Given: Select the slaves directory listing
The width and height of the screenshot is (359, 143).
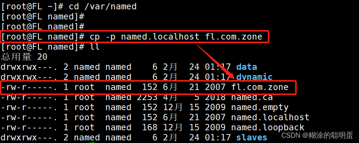Looking at the screenshot, I should 252,137.
